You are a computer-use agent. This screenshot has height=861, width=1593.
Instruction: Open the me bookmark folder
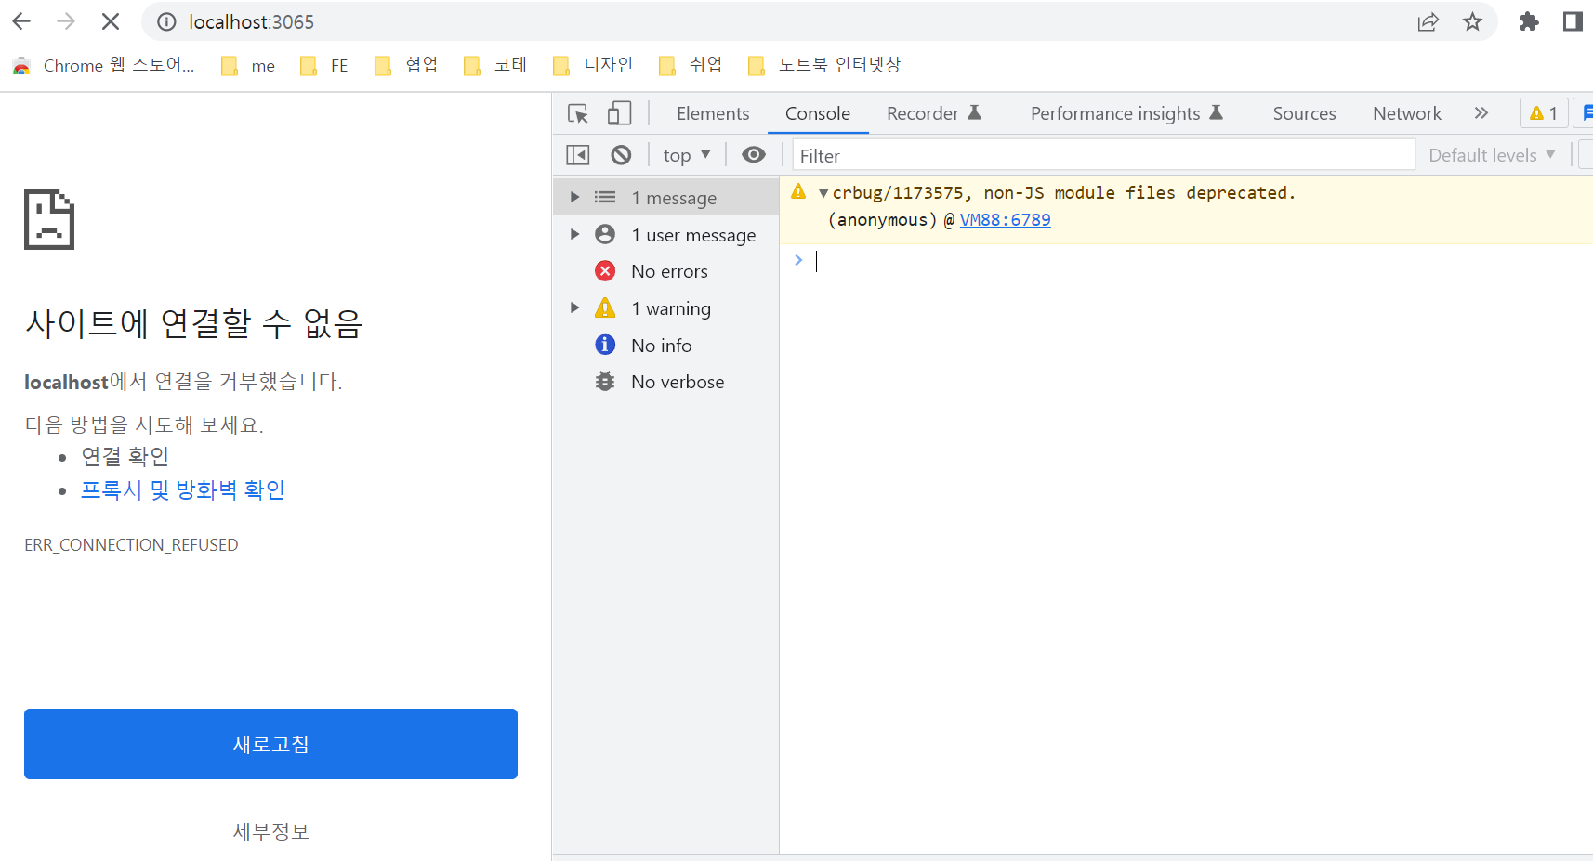248,65
